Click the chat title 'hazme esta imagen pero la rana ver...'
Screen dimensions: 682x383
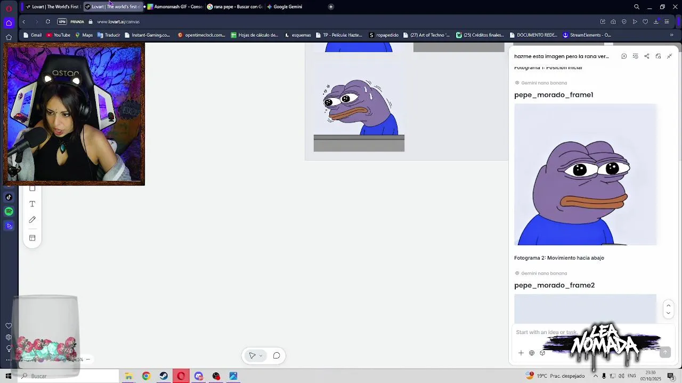pyautogui.click(x=562, y=56)
